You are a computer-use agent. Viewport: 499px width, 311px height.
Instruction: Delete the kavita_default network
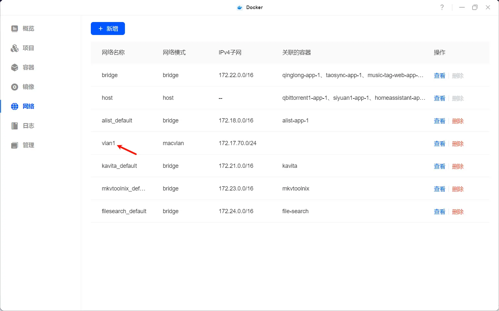pyautogui.click(x=457, y=166)
